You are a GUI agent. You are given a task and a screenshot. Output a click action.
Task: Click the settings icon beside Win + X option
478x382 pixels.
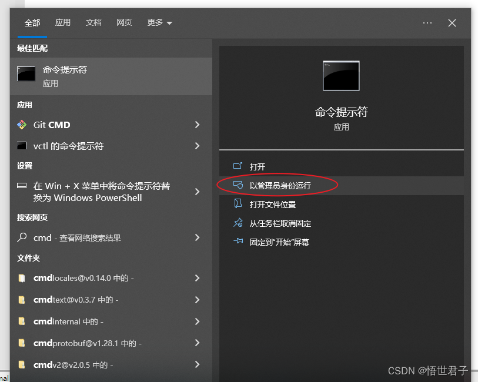[22, 186]
